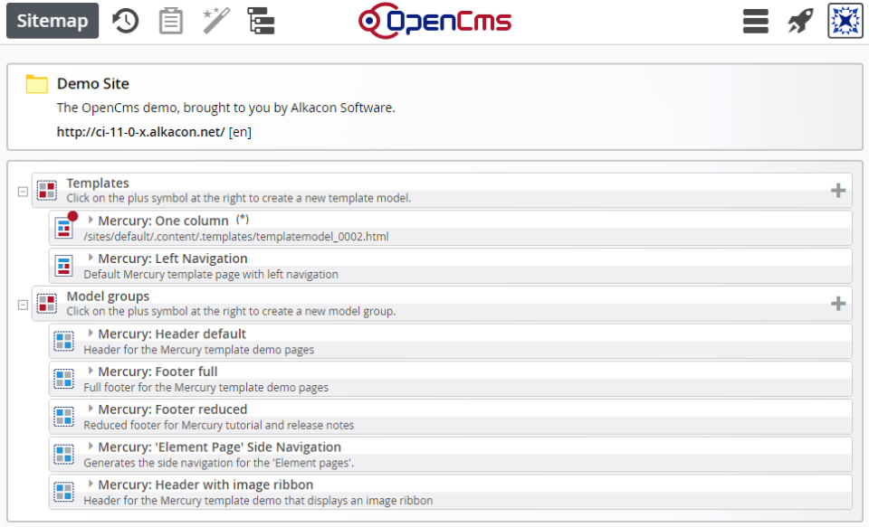This screenshot has height=527, width=869.
Task: Add a new template model
Action: [838, 191]
